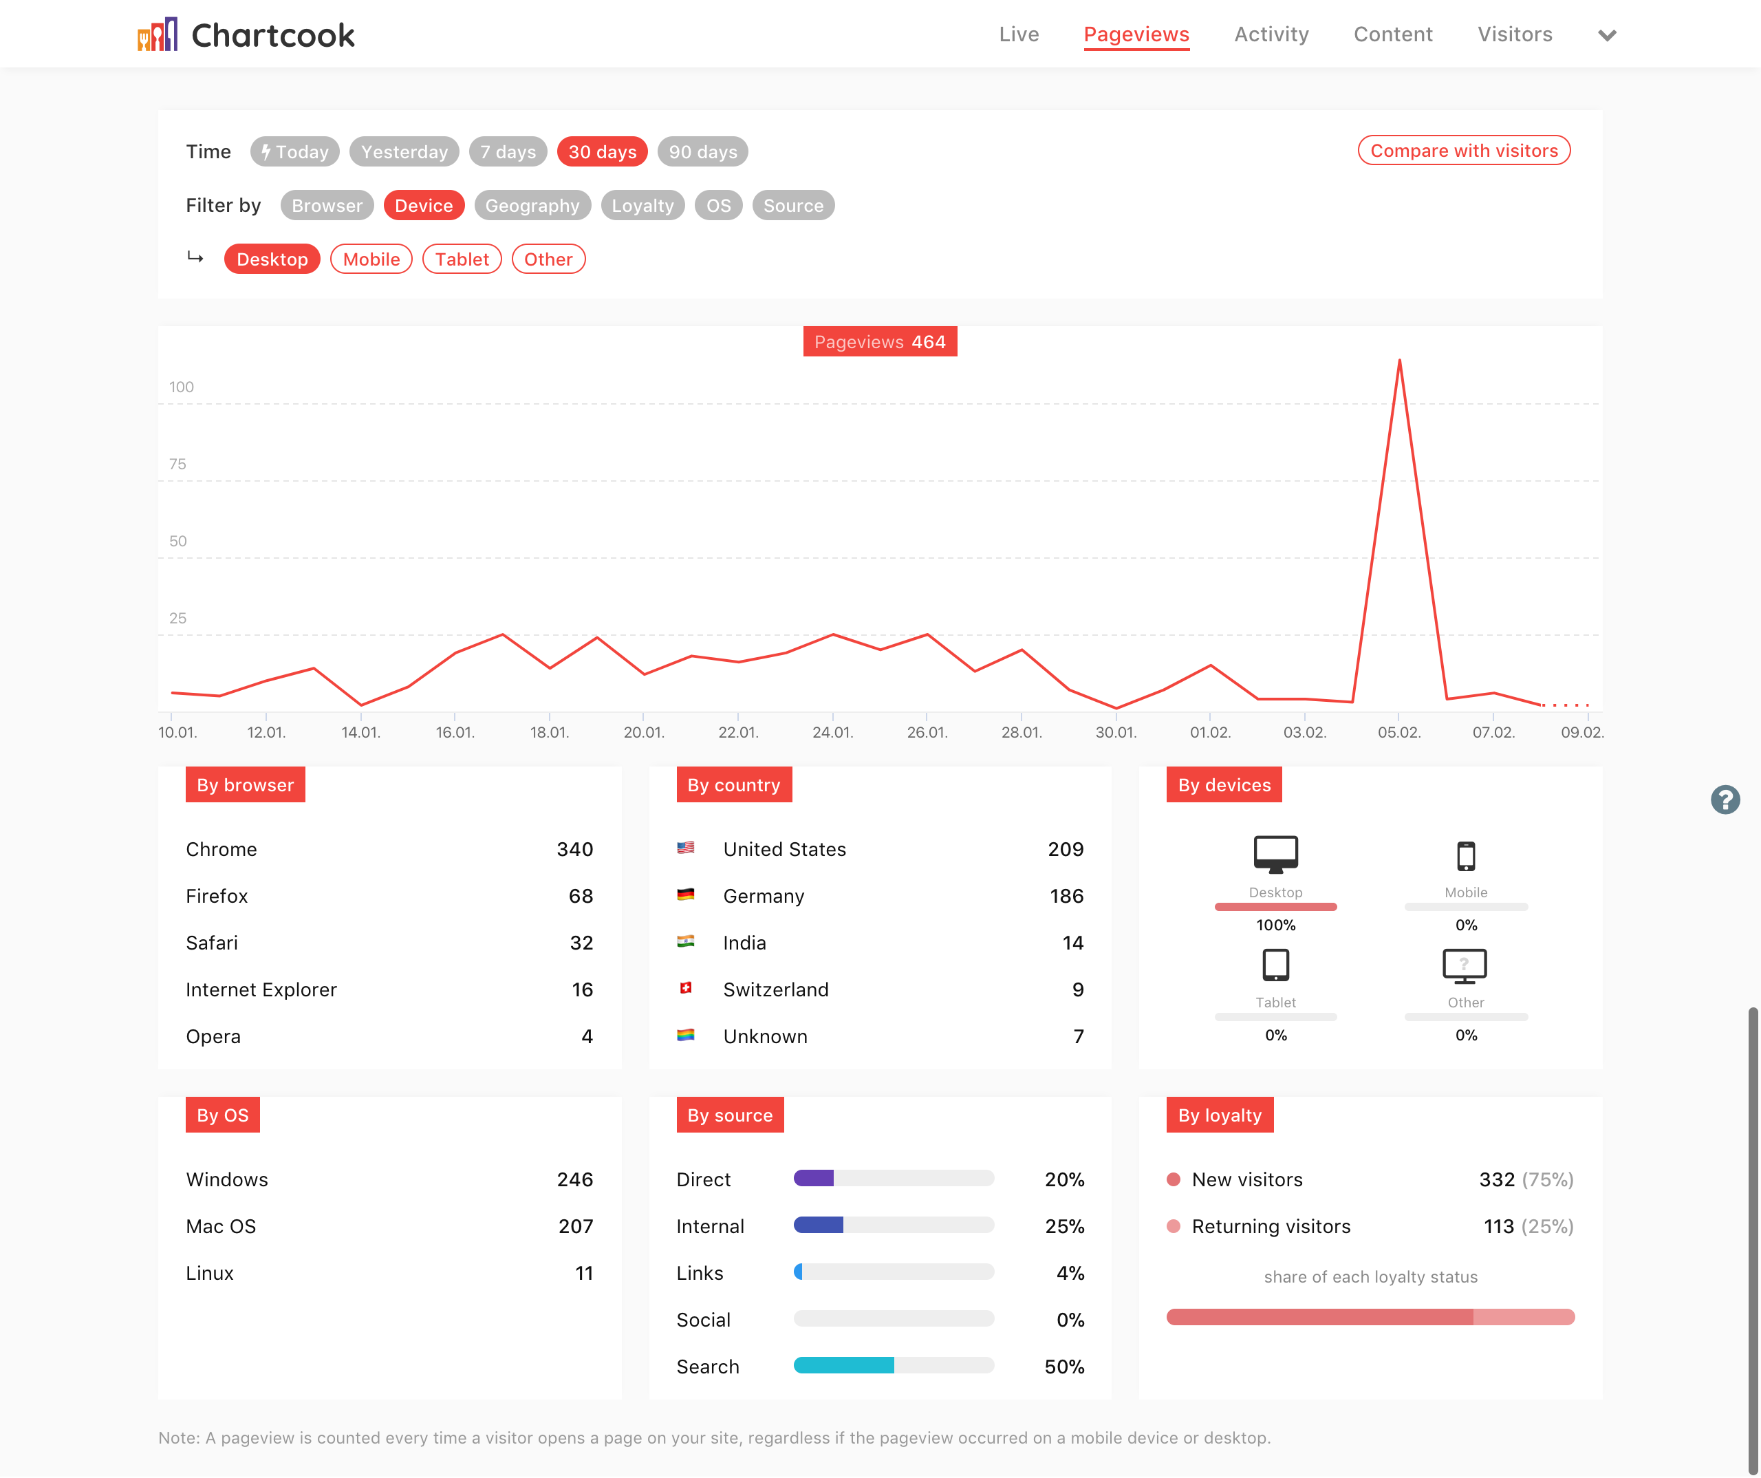1761x1478 pixels.
Task: Filter by Geography
Action: (532, 206)
